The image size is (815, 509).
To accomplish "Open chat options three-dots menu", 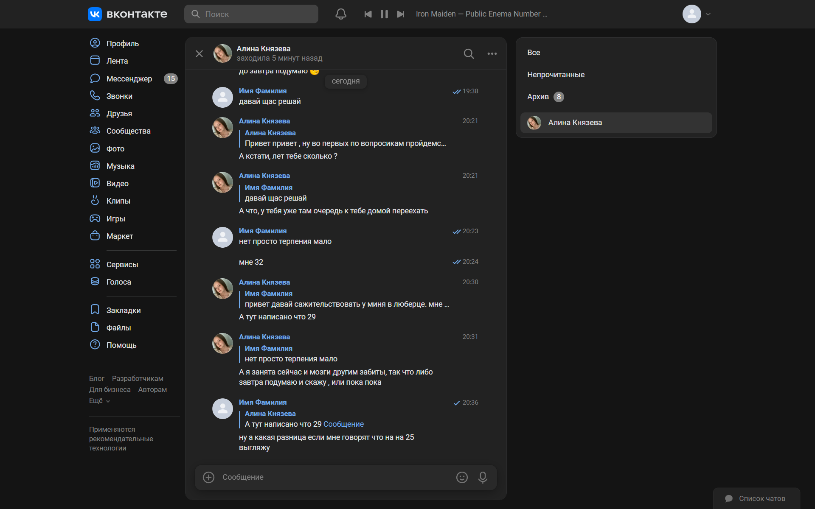I will point(492,54).
